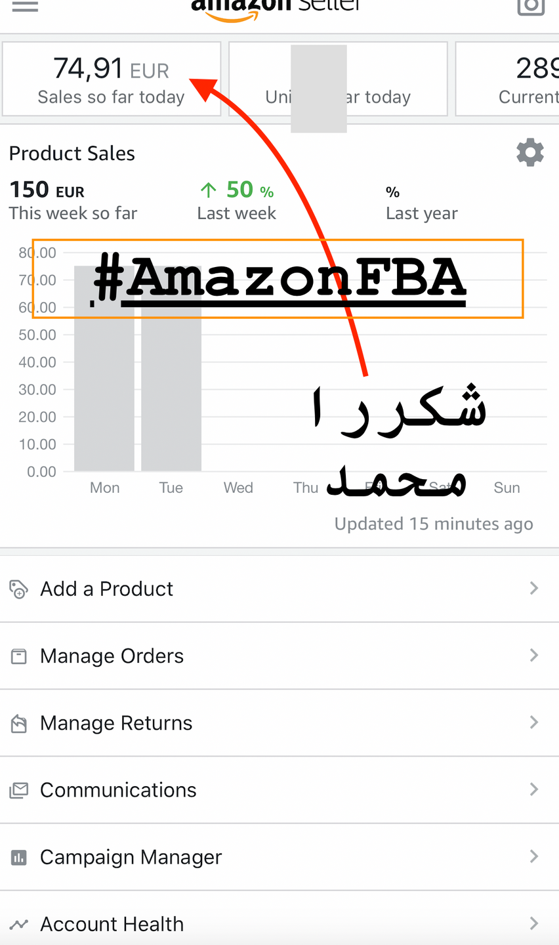The image size is (559, 945).
Task: Tap the Campaign Manager chart icon
Action: [x=19, y=857]
